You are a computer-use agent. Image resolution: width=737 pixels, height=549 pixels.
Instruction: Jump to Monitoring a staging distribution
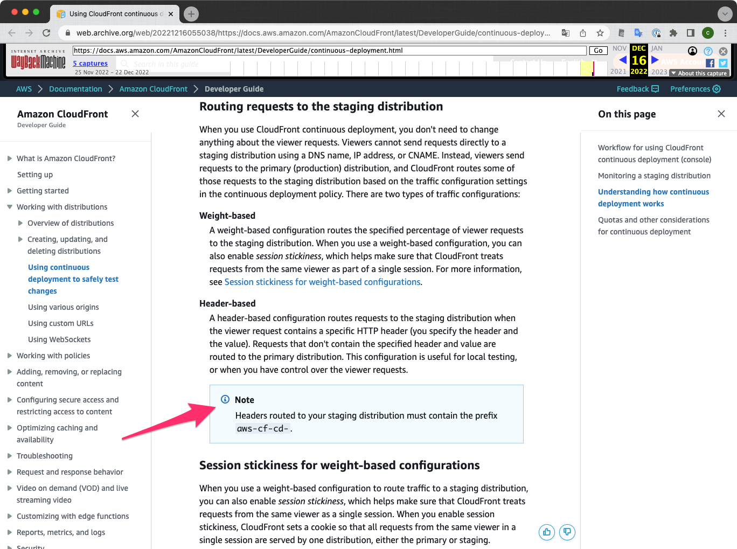pyautogui.click(x=654, y=176)
